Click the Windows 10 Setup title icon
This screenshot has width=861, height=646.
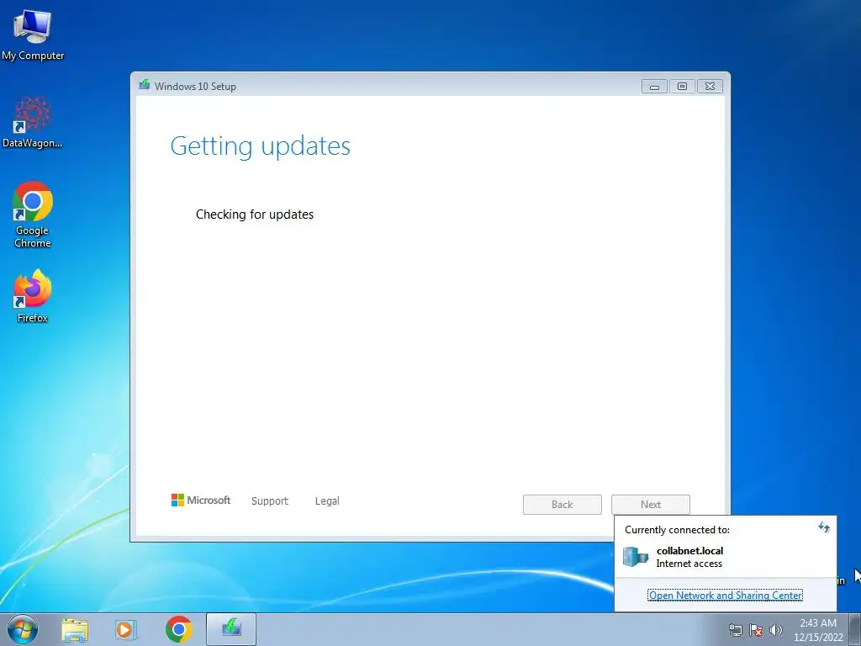click(145, 85)
